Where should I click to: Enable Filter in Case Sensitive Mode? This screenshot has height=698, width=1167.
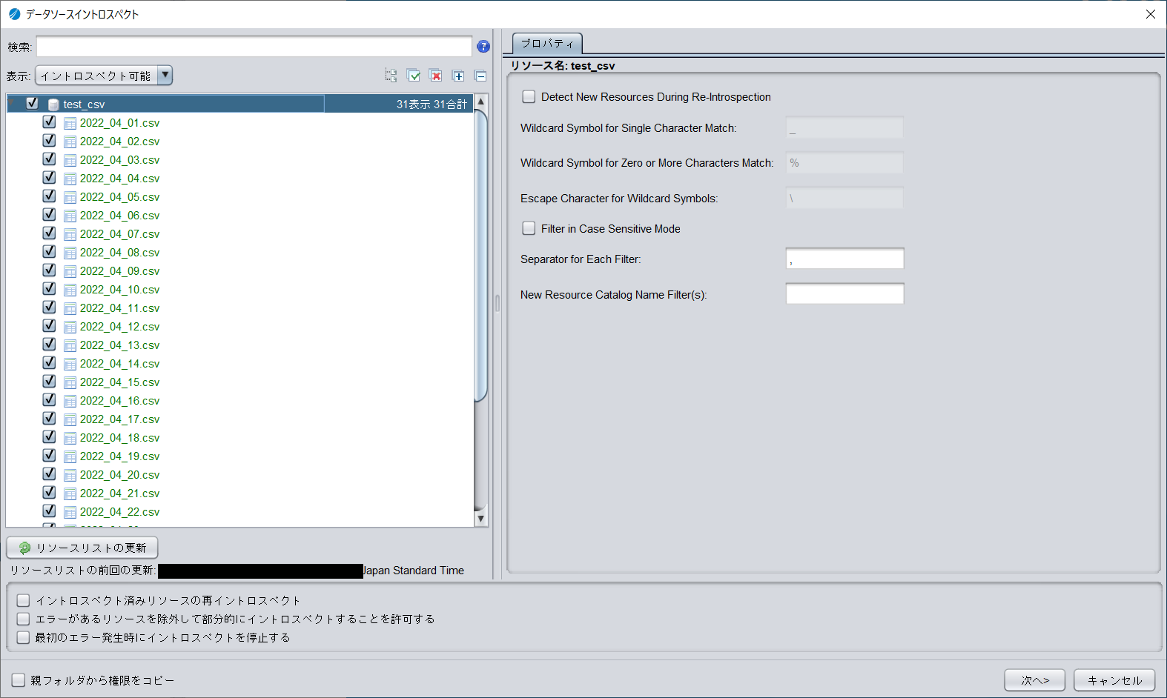[529, 229]
